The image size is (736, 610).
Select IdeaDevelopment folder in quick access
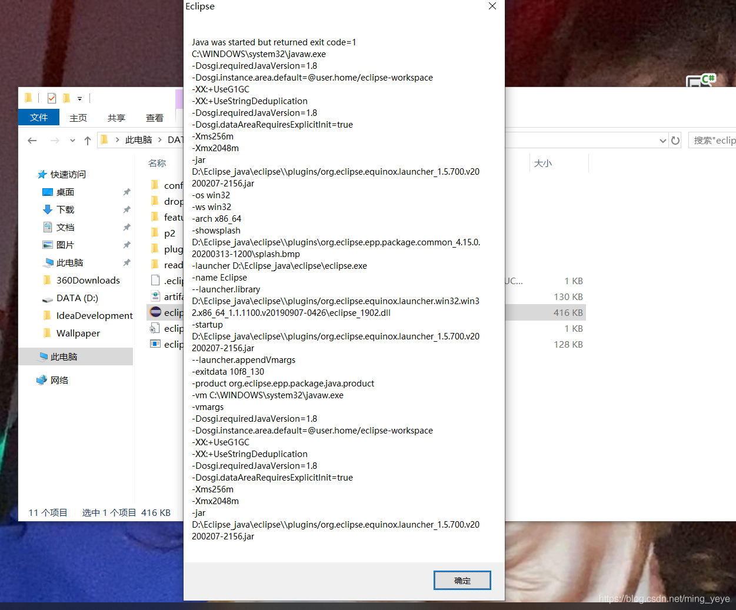click(94, 316)
